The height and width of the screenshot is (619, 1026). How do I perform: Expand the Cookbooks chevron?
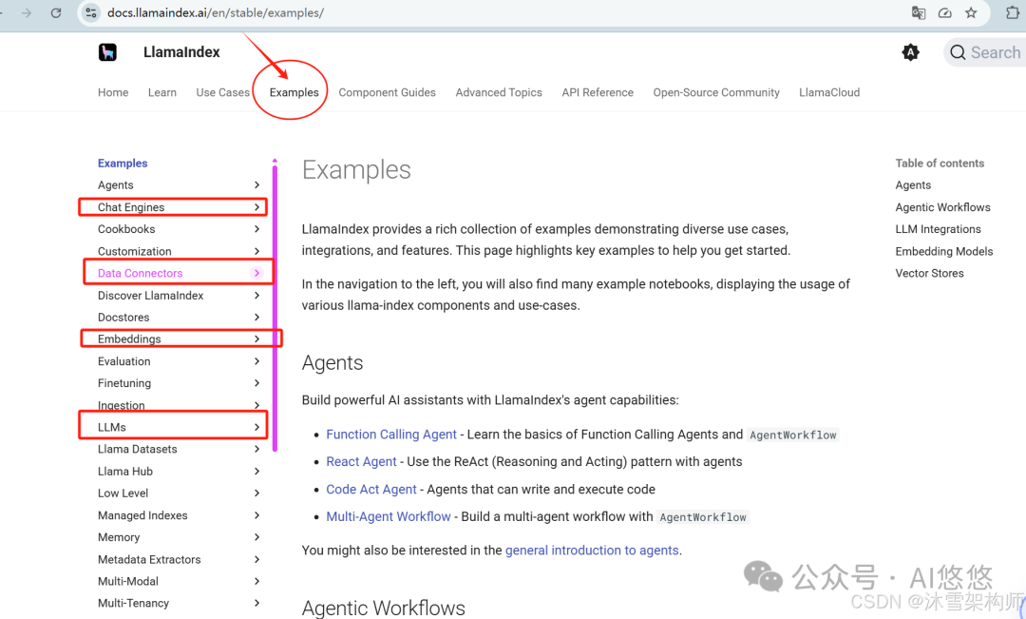pos(257,229)
